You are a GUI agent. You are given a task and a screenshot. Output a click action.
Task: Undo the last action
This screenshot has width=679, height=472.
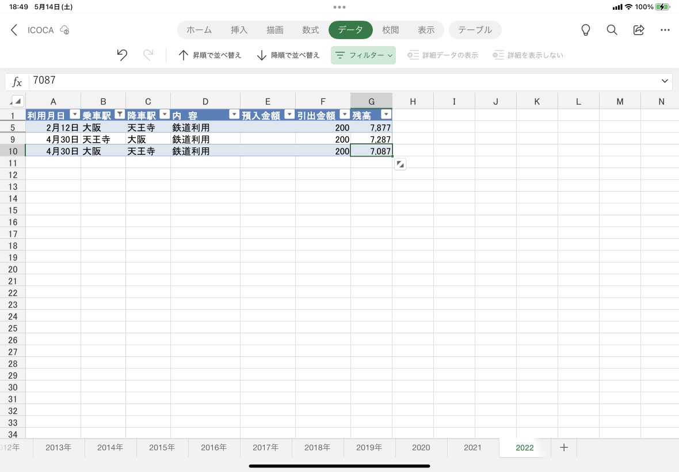click(122, 55)
